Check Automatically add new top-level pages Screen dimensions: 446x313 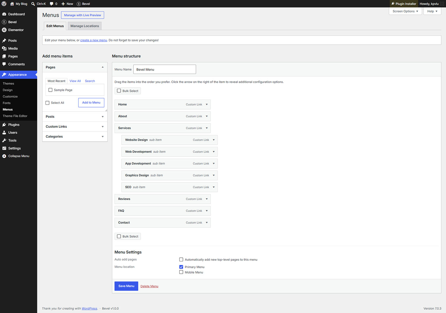pyautogui.click(x=181, y=260)
